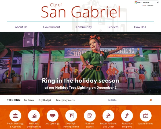Focus the Search text field
Image resolution: width=161 pixels, height=129 pixels.
click(128, 100)
